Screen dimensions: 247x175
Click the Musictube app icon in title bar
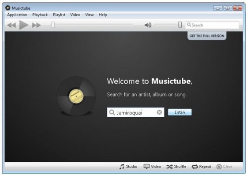tap(8, 8)
